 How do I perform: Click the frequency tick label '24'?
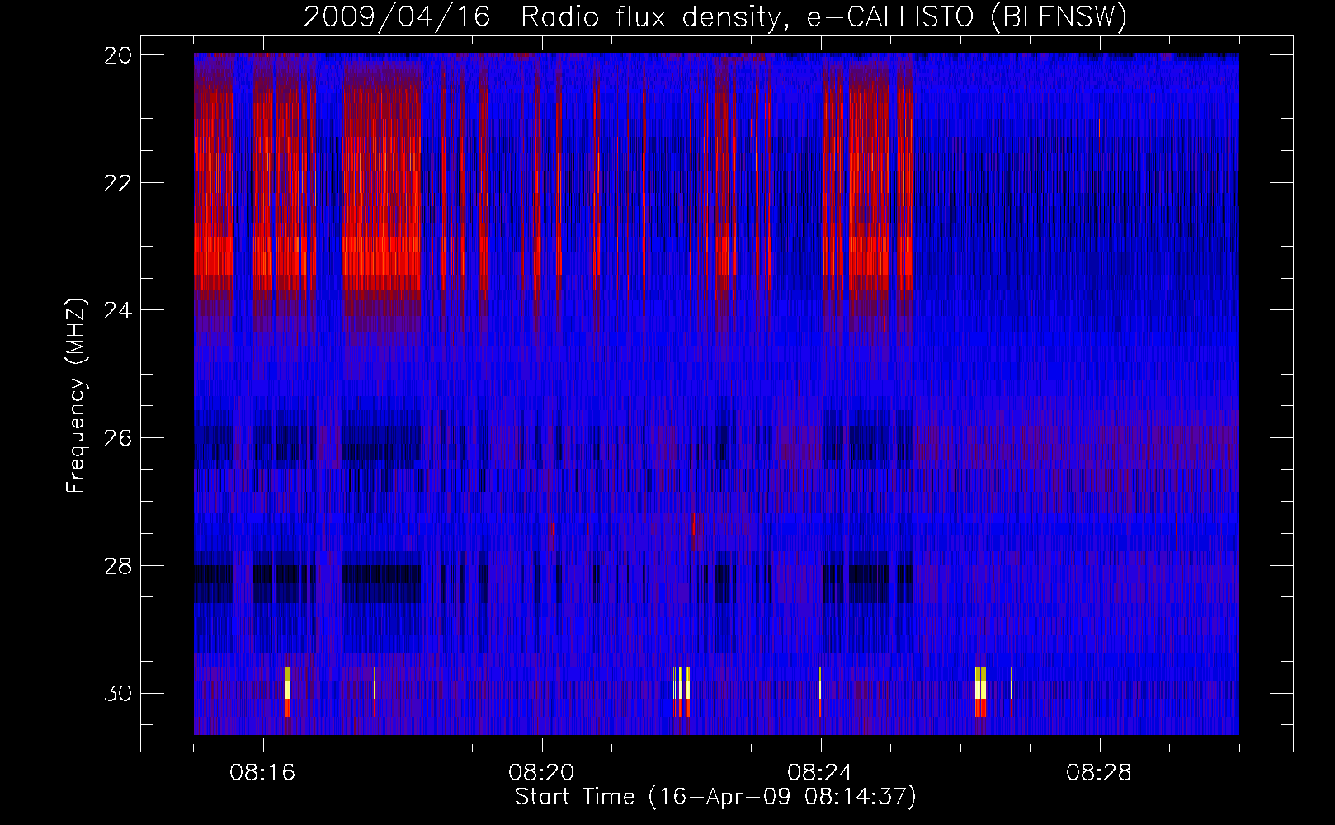(118, 311)
